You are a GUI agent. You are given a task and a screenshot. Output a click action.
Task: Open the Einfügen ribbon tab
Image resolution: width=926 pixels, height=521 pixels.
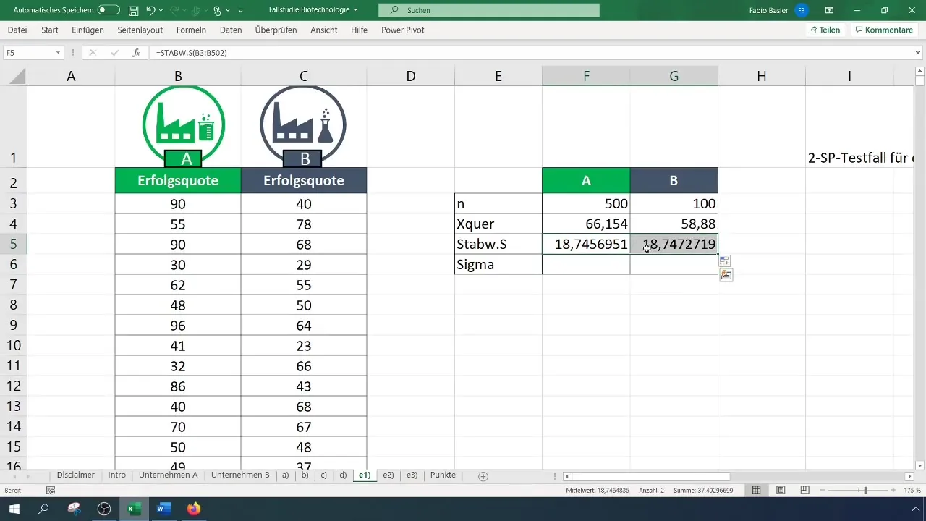click(x=88, y=30)
